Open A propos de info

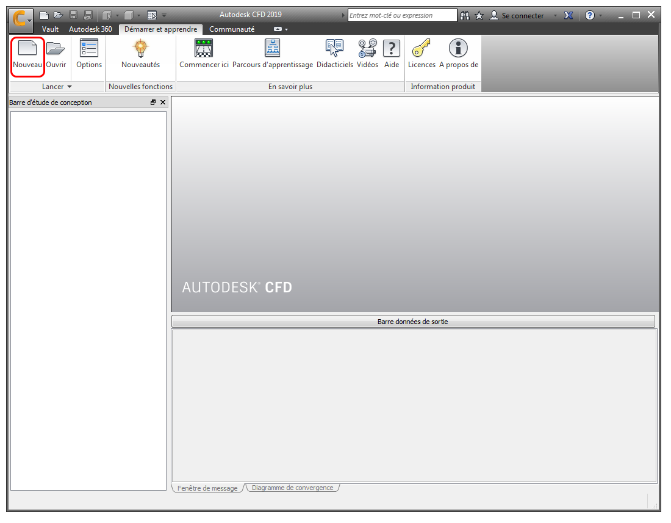[x=458, y=54]
